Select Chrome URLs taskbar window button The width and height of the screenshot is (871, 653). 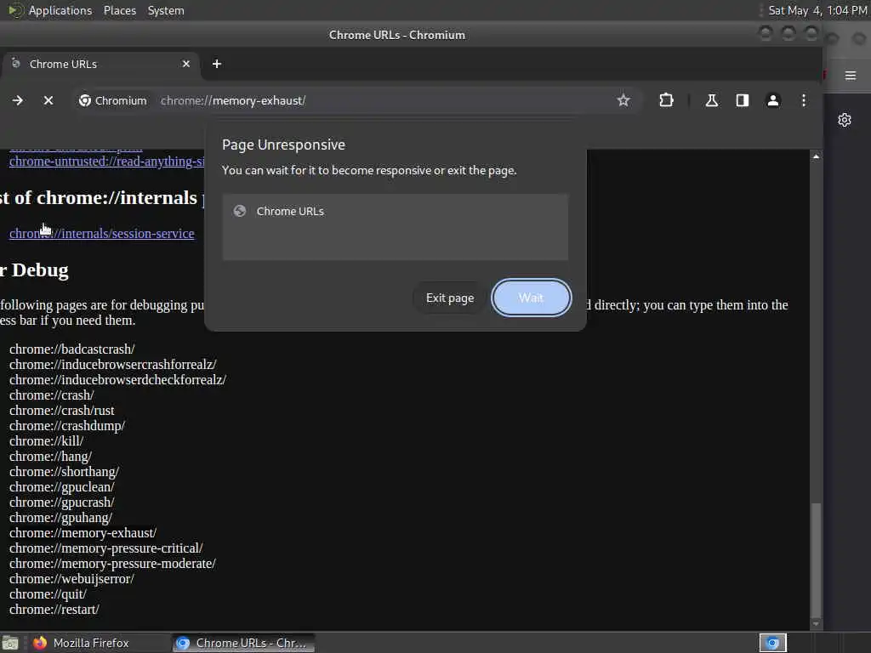point(243,643)
